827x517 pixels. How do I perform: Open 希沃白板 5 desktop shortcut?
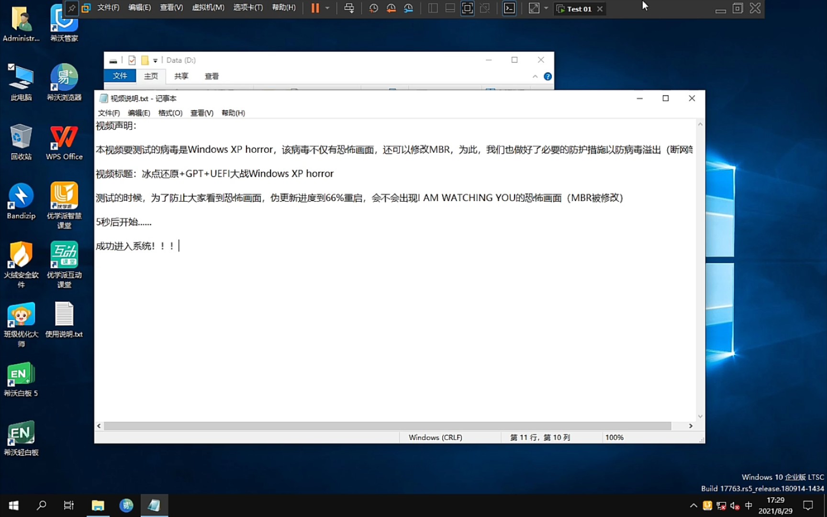21,379
